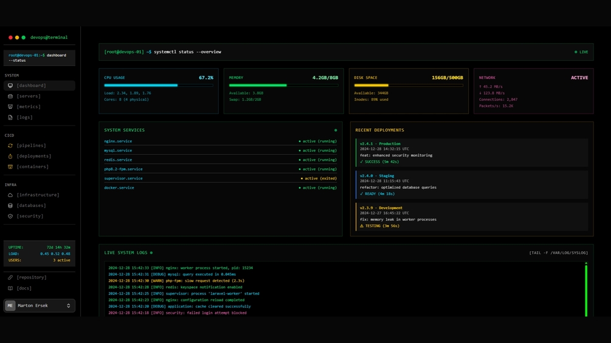Click READY (4m 18s) status
Image resolution: width=611 pixels, height=343 pixels.
coord(377,194)
